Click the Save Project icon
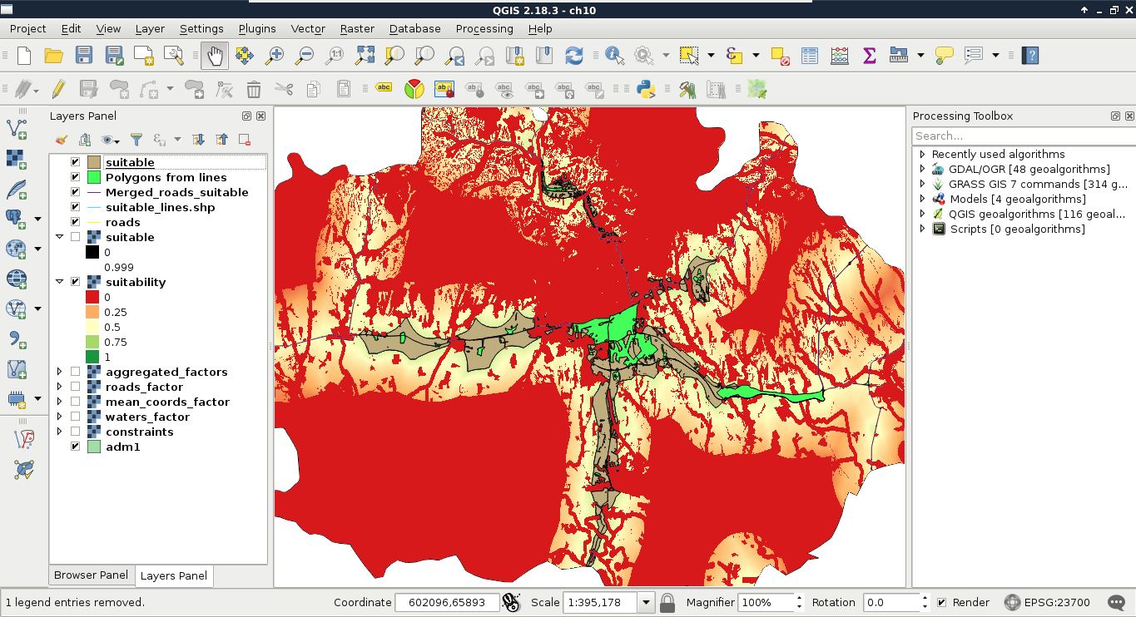This screenshot has width=1136, height=617. click(x=84, y=56)
